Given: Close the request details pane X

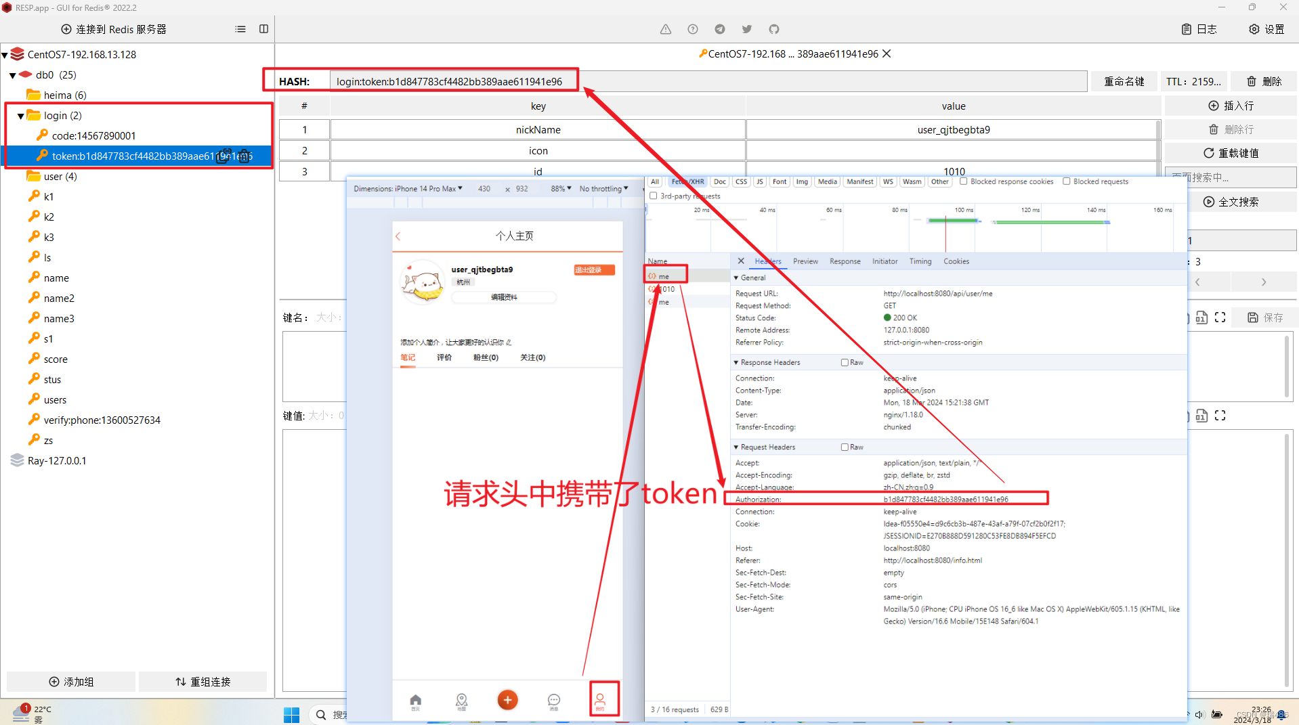Looking at the screenshot, I should click(741, 261).
